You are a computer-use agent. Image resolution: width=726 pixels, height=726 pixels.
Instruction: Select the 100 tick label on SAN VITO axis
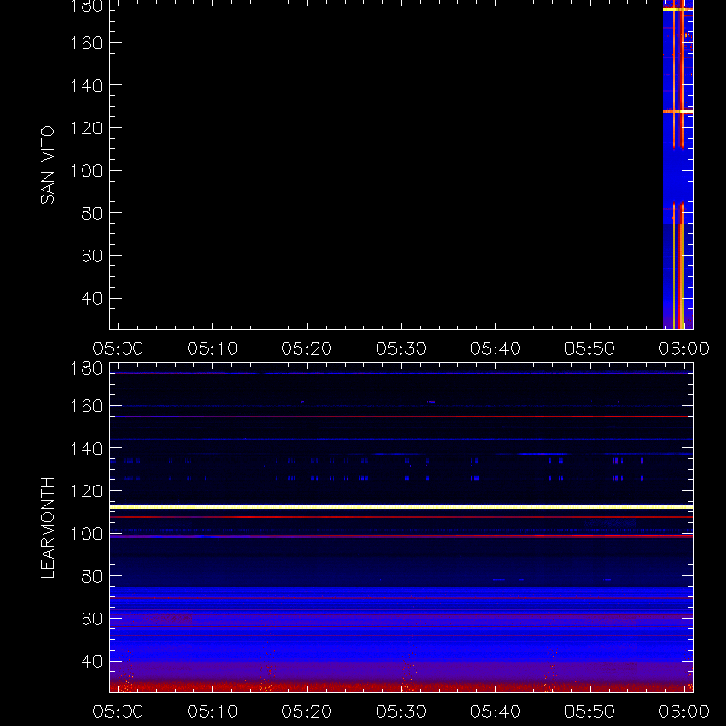tap(86, 171)
